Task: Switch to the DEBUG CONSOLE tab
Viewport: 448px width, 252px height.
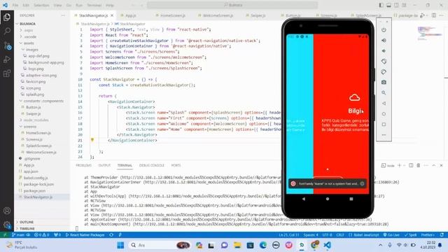Action: 152,165
